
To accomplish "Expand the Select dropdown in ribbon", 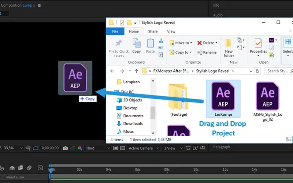I will 288,56.
